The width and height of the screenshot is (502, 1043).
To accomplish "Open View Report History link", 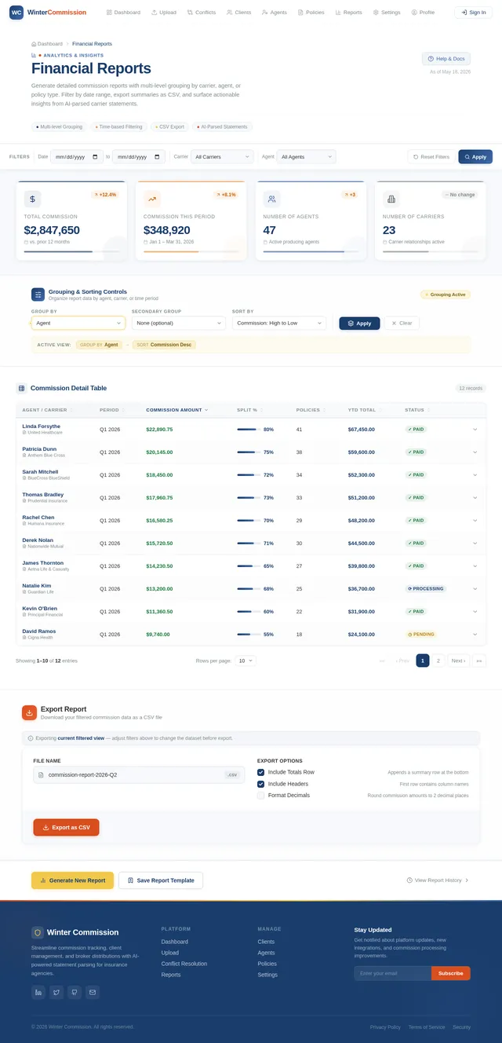I will (438, 880).
